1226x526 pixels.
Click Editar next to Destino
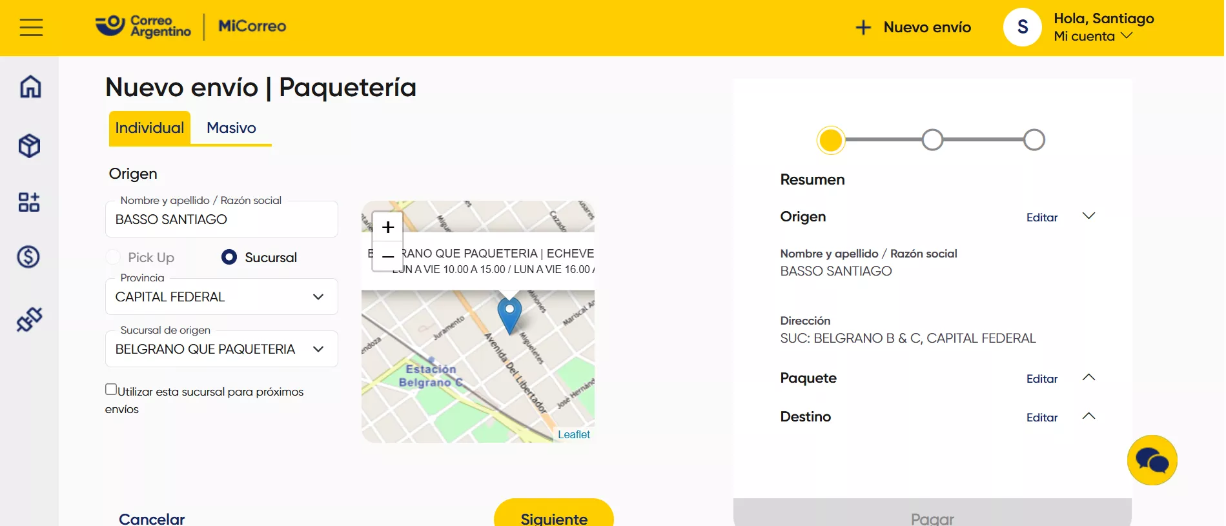point(1042,418)
